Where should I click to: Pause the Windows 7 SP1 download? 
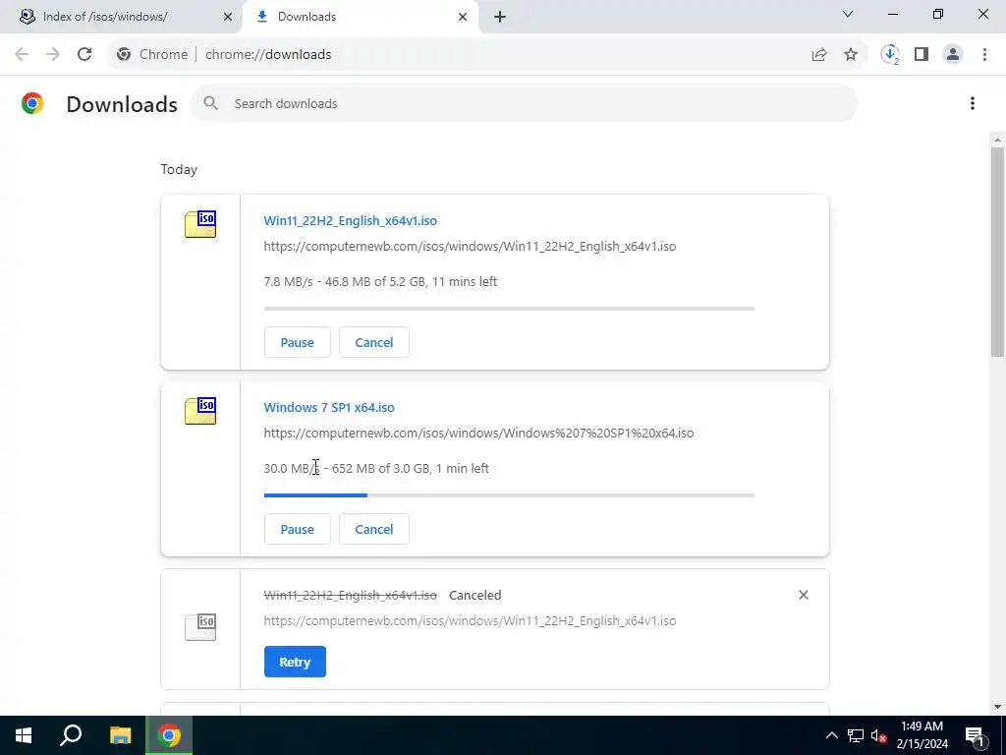[297, 529]
